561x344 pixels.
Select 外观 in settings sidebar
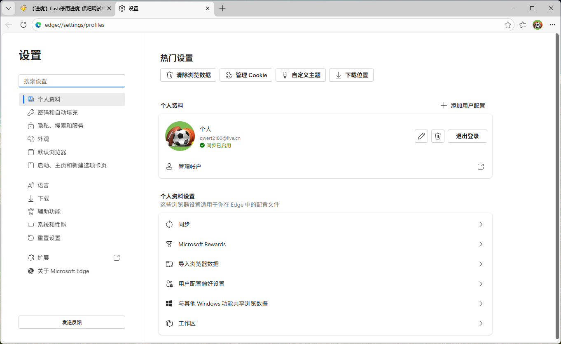point(43,139)
